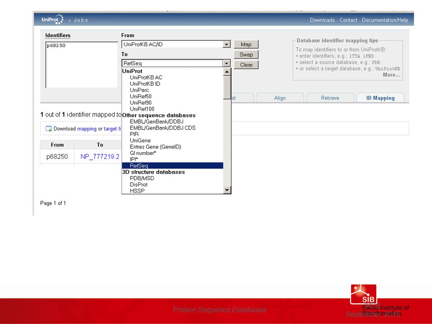This screenshot has height=324, width=432.
Task: Click the UniProt logo
Action: tap(52, 19)
